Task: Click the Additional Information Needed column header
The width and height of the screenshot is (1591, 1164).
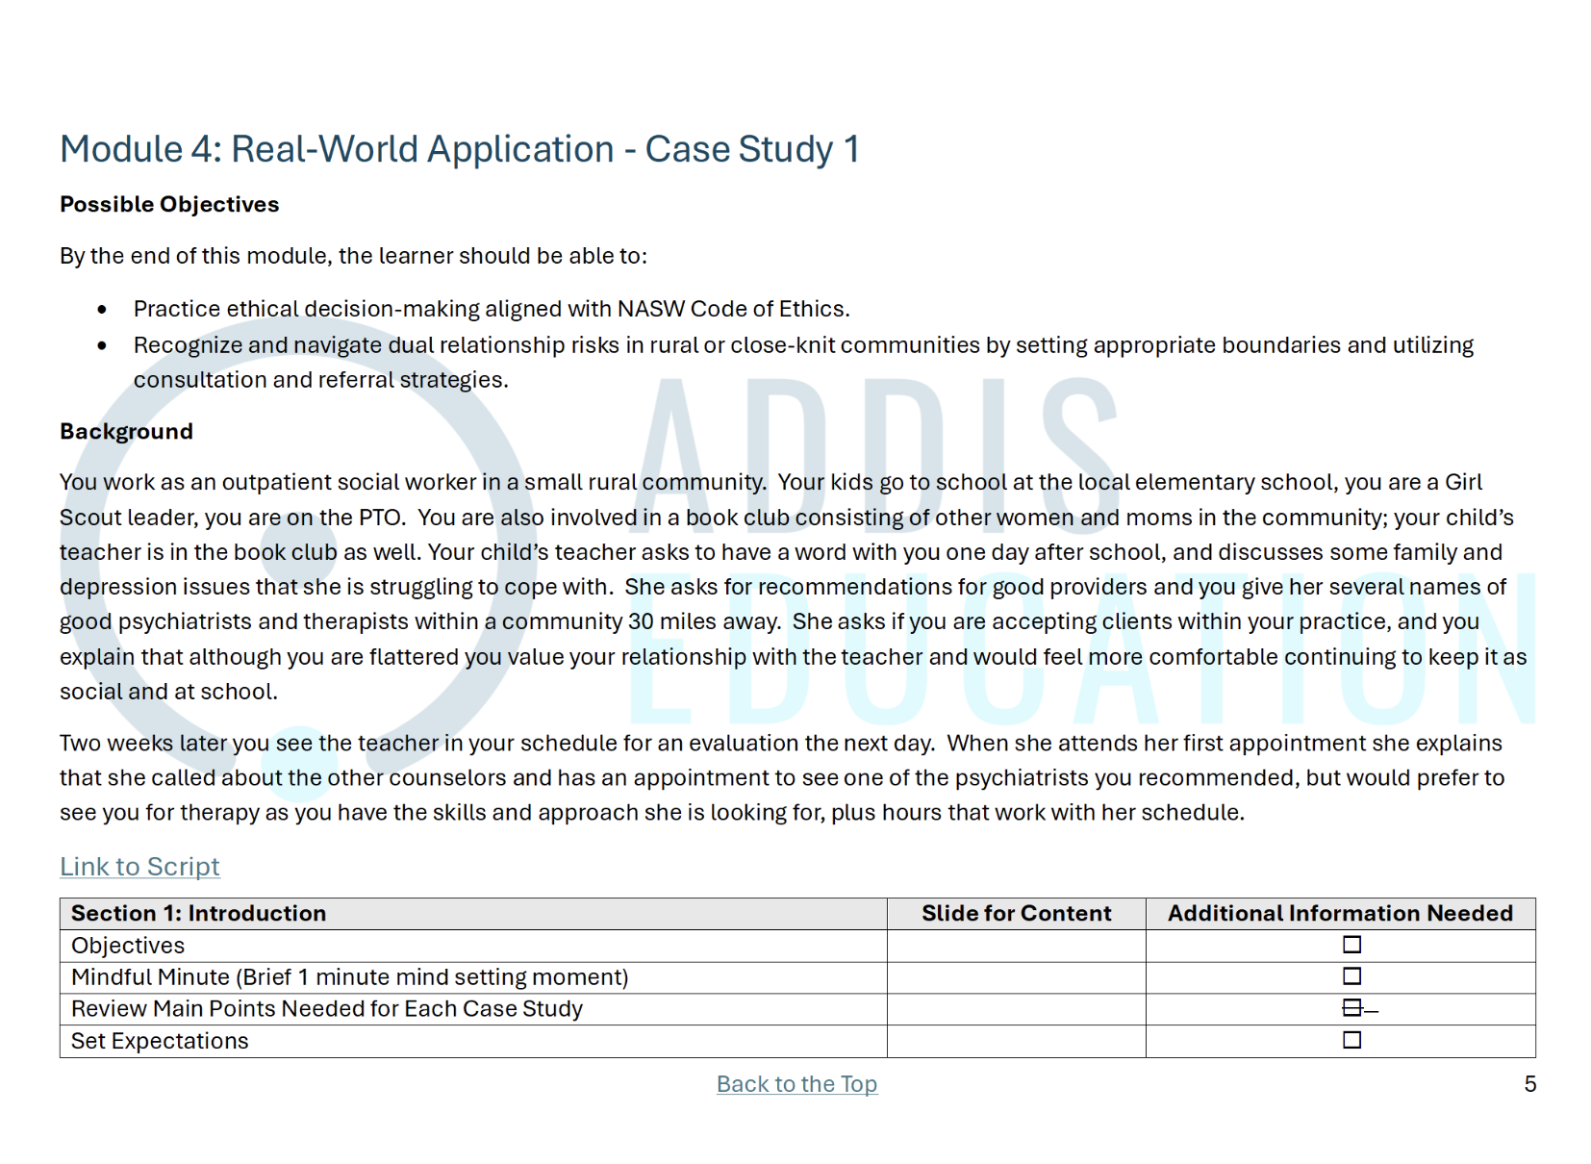Action: click(1340, 913)
